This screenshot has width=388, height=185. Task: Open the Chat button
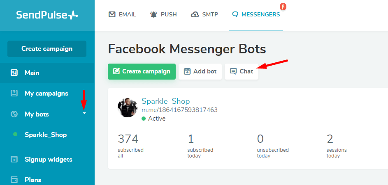(x=242, y=71)
